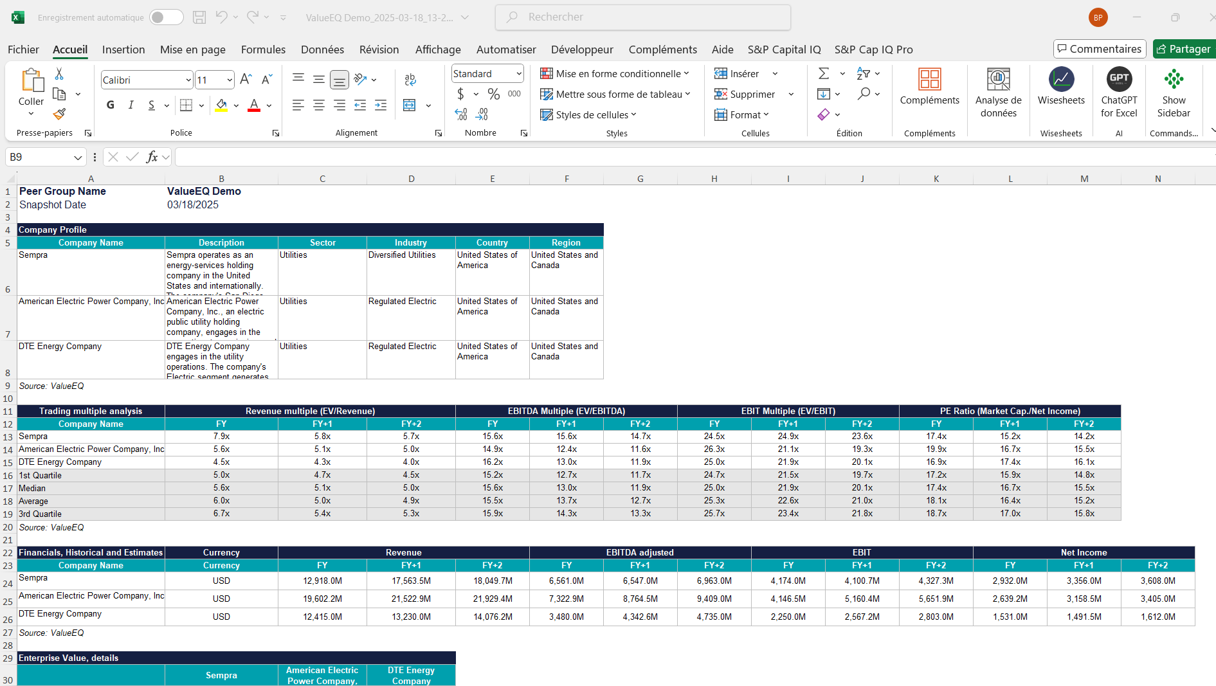This screenshot has width=1216, height=686.
Task: Click the Decrease Decimal icon
Action: click(x=482, y=114)
